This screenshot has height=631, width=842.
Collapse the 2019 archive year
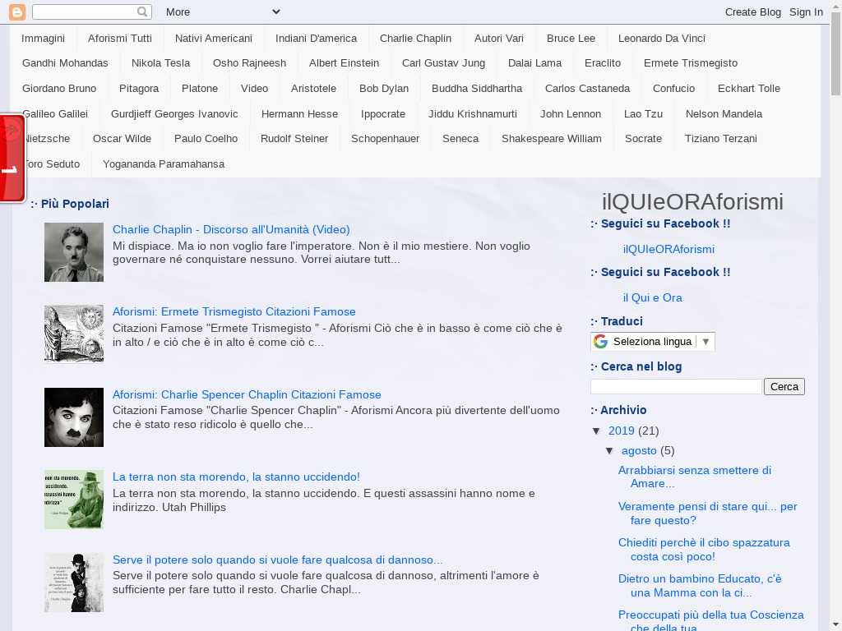pos(597,431)
